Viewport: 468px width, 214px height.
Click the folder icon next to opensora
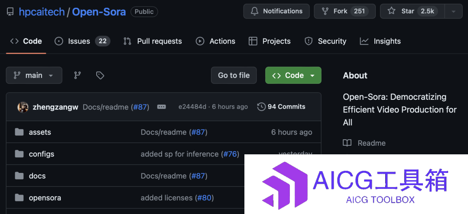[x=19, y=198]
